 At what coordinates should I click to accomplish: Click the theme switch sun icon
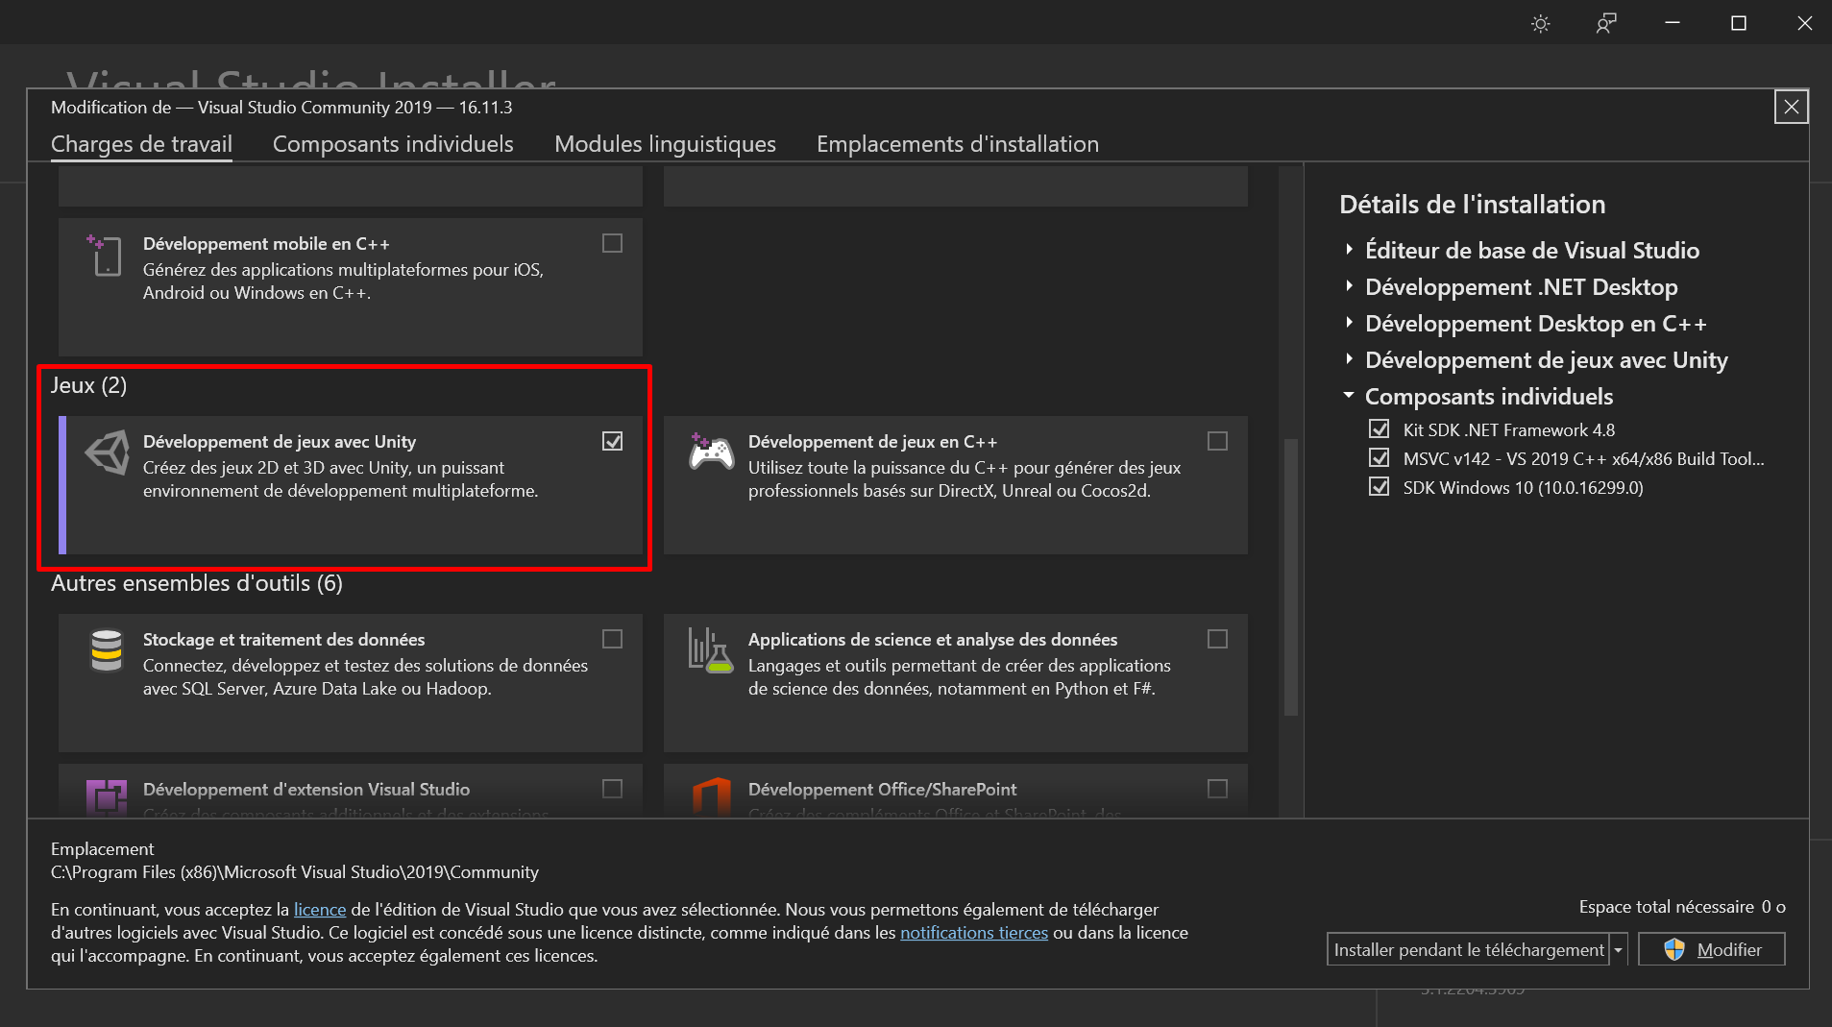click(1540, 24)
